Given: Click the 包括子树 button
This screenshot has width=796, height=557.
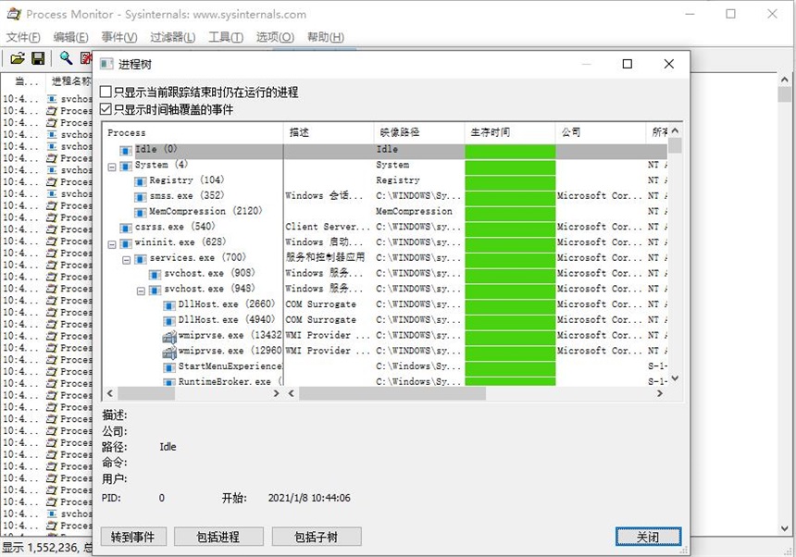Looking at the screenshot, I should [317, 537].
